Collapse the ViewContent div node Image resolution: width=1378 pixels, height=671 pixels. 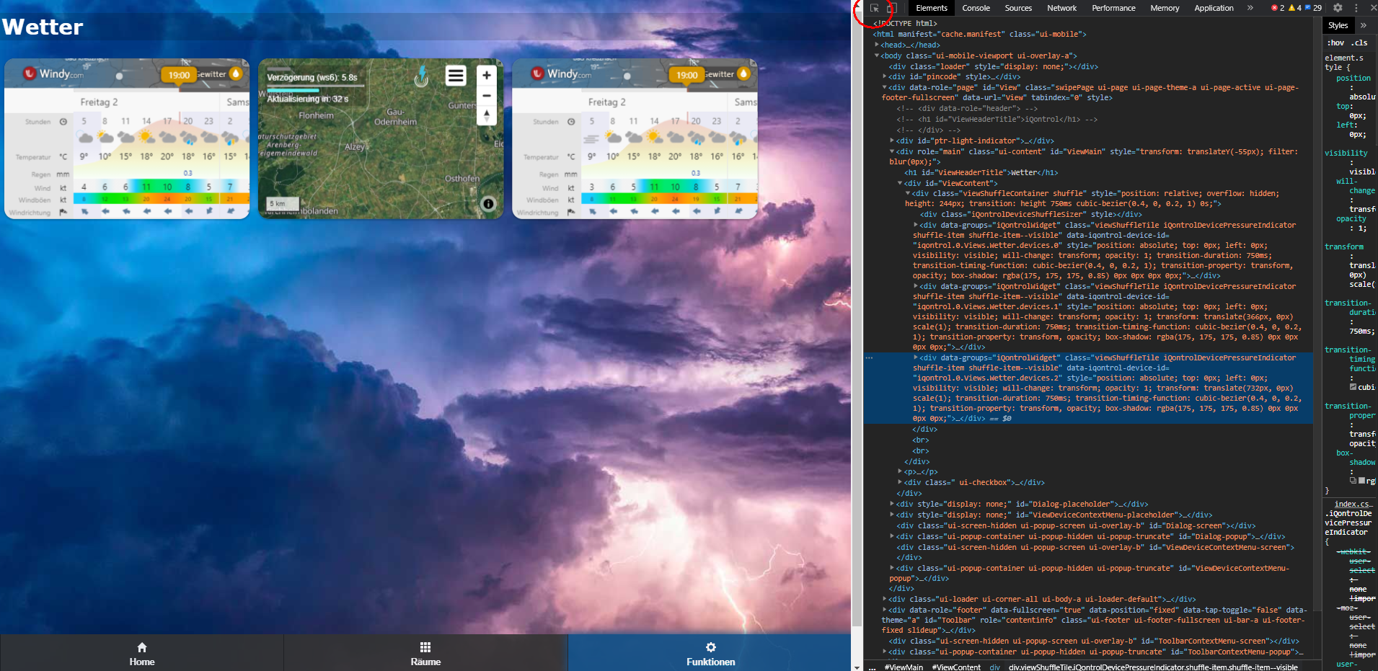900,183
